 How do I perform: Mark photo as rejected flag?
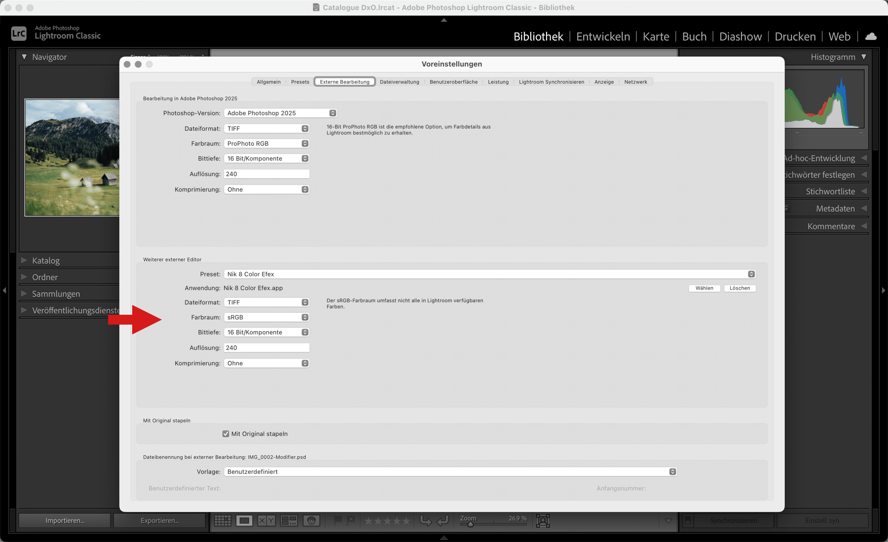pos(351,520)
